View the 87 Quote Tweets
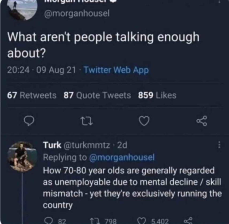The image size is (229, 224). point(97,95)
